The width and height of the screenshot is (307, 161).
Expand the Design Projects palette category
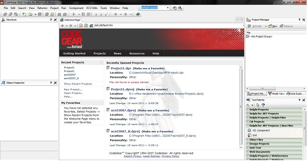[x=247, y=144]
